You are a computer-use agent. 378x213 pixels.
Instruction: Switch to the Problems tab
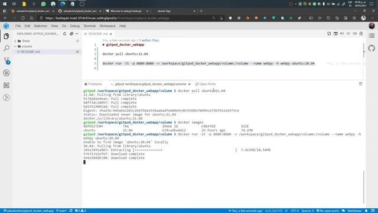pyautogui.click(x=93, y=84)
